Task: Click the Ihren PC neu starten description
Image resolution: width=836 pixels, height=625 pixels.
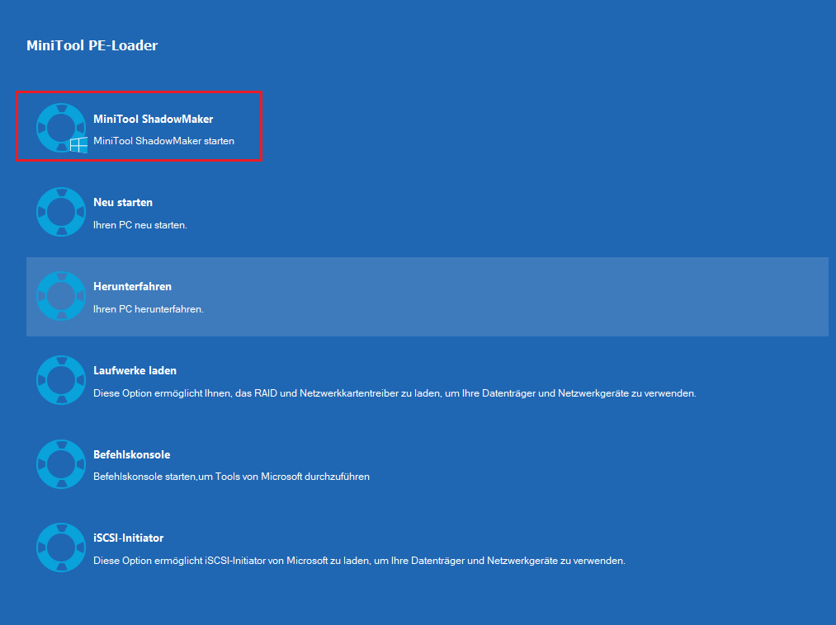Action: click(141, 224)
